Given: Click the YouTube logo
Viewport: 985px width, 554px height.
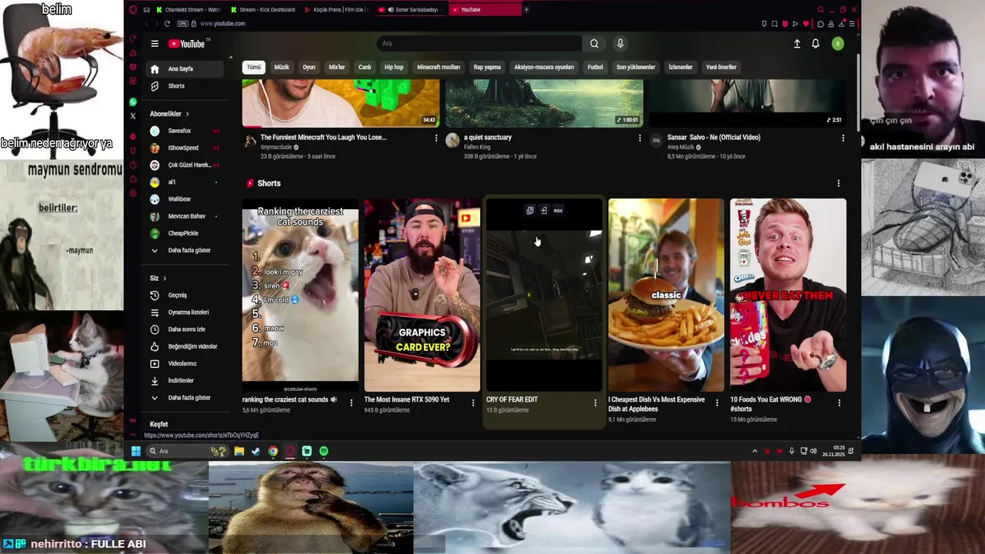Looking at the screenshot, I should [x=186, y=44].
